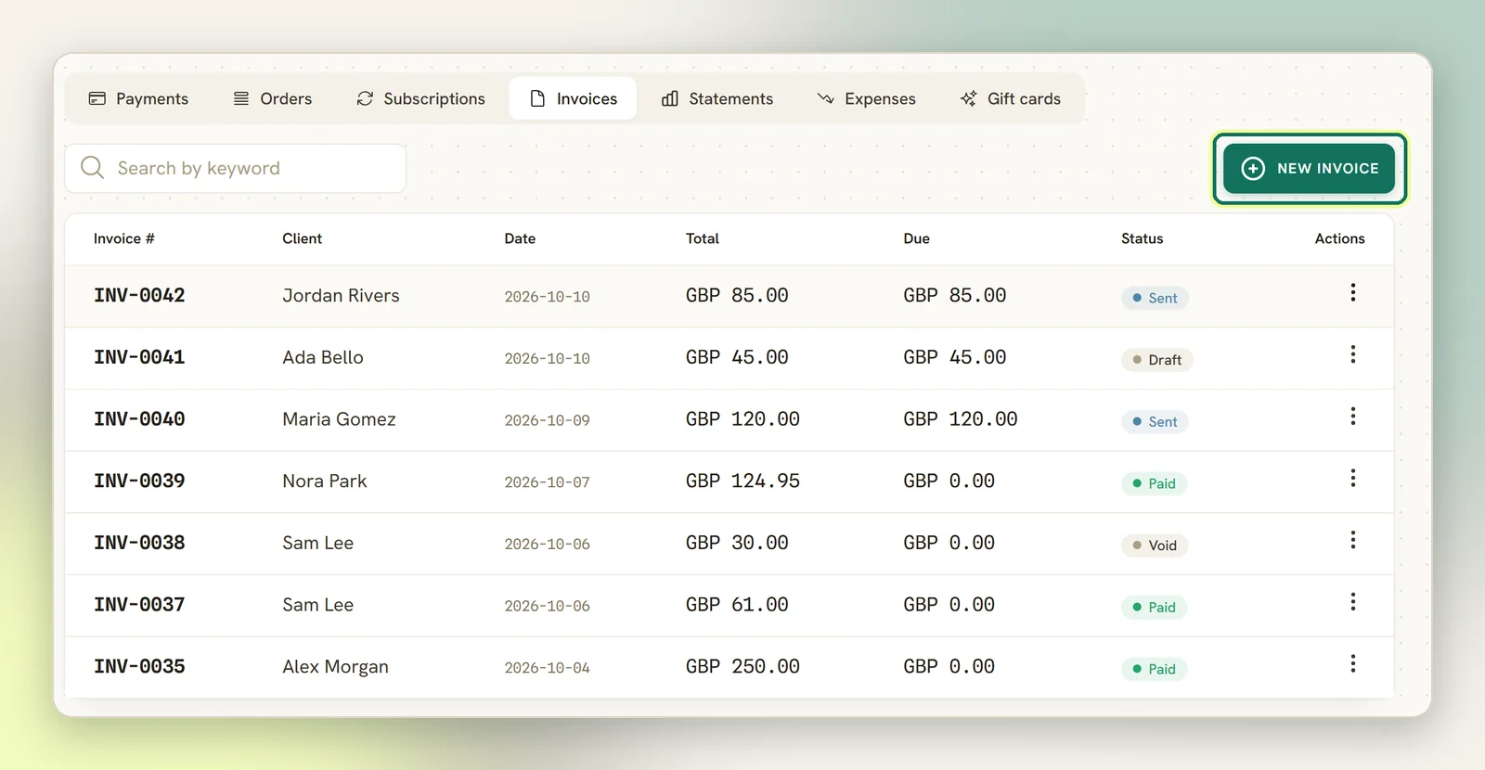Click the total GBP 124.95
The width and height of the screenshot is (1485, 770).
click(x=742, y=481)
